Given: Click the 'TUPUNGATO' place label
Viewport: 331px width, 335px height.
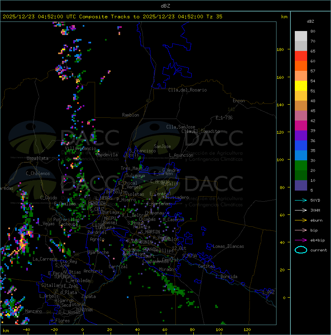Looking at the screenshot, I should pos(64,277).
